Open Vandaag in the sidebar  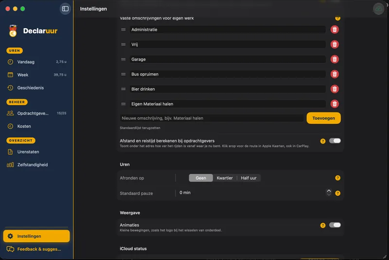tap(36, 62)
